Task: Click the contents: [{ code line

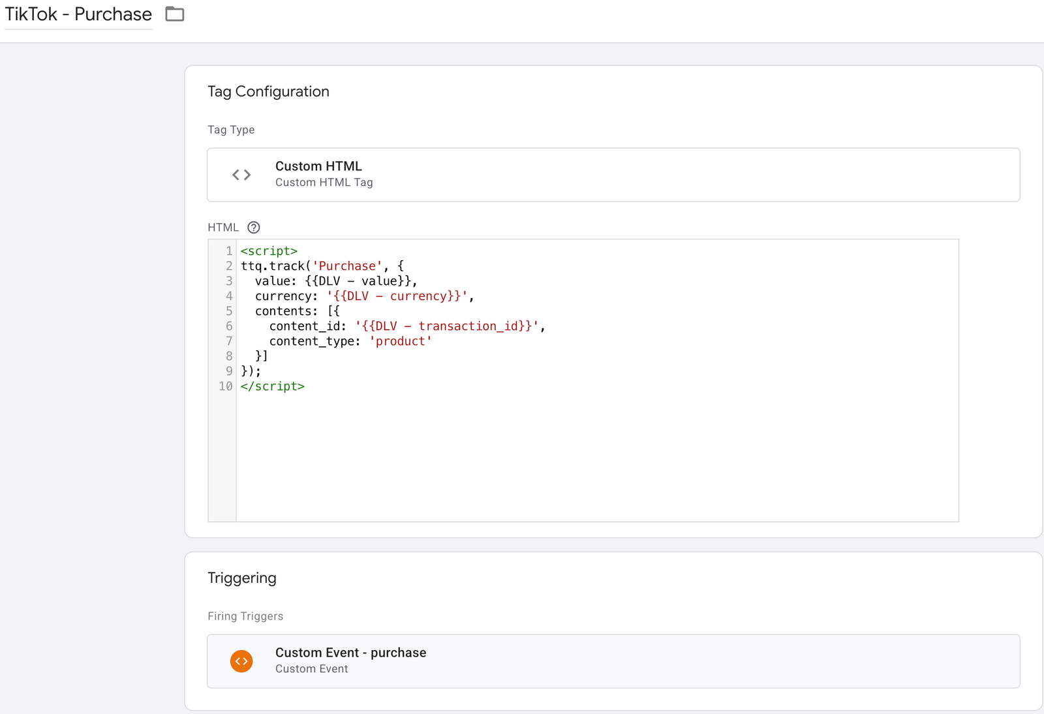Action: (x=298, y=311)
